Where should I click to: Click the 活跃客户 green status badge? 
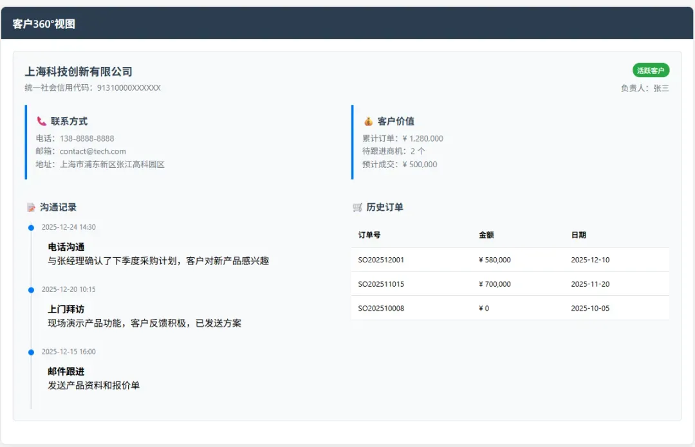651,70
